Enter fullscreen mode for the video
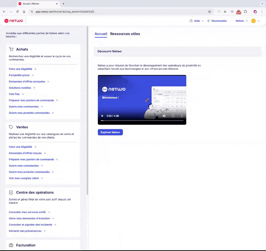The image size is (266, 251). tap(173, 116)
